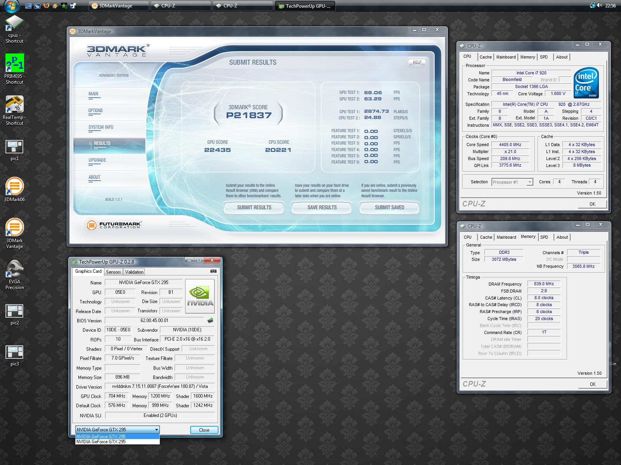Switch to the 3DMarkVantage taskbar button
The width and height of the screenshot is (621, 465).
click(x=119, y=6)
